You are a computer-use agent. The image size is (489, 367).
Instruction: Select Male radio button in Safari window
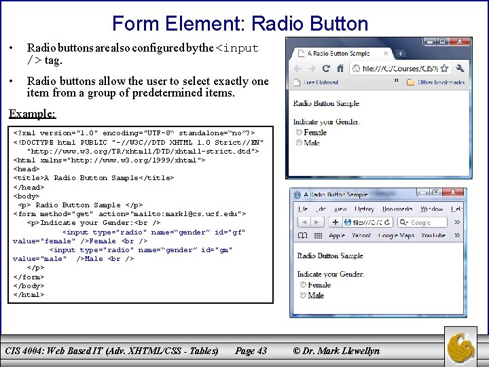coord(303,295)
